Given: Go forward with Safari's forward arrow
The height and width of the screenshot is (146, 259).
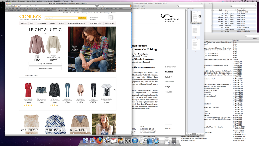Looking at the screenshot, I should pyautogui.click(x=9, y=6).
